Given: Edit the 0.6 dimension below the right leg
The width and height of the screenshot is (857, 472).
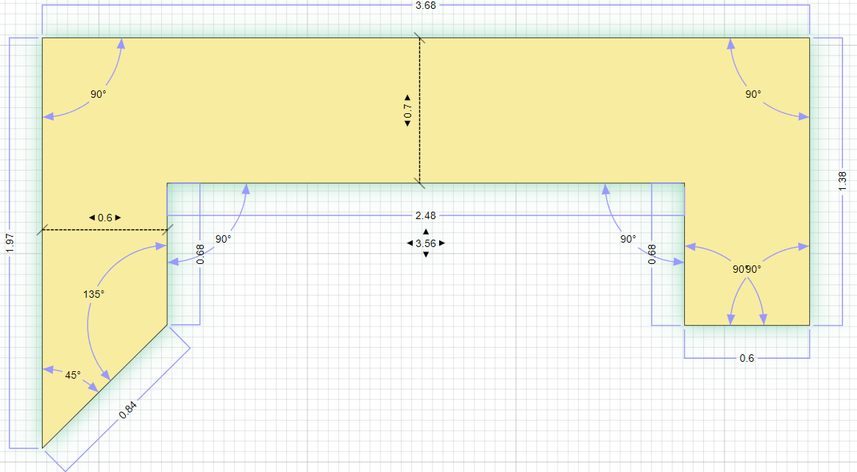Looking at the screenshot, I should [x=747, y=358].
